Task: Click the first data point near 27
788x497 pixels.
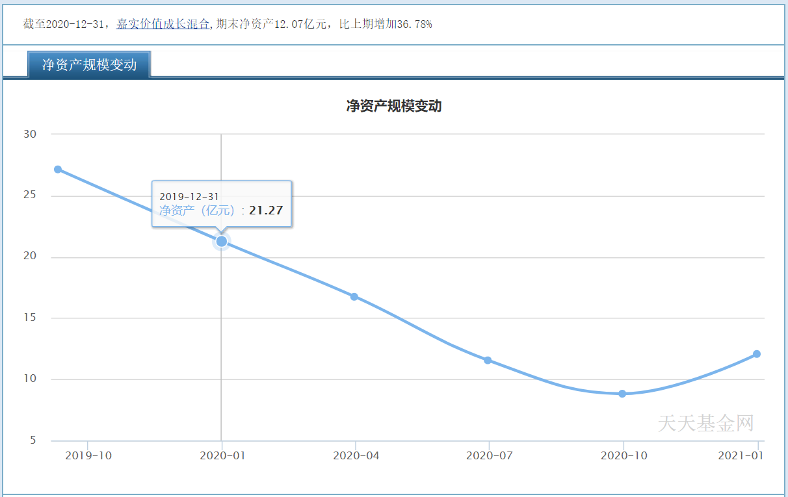Action: 58,170
